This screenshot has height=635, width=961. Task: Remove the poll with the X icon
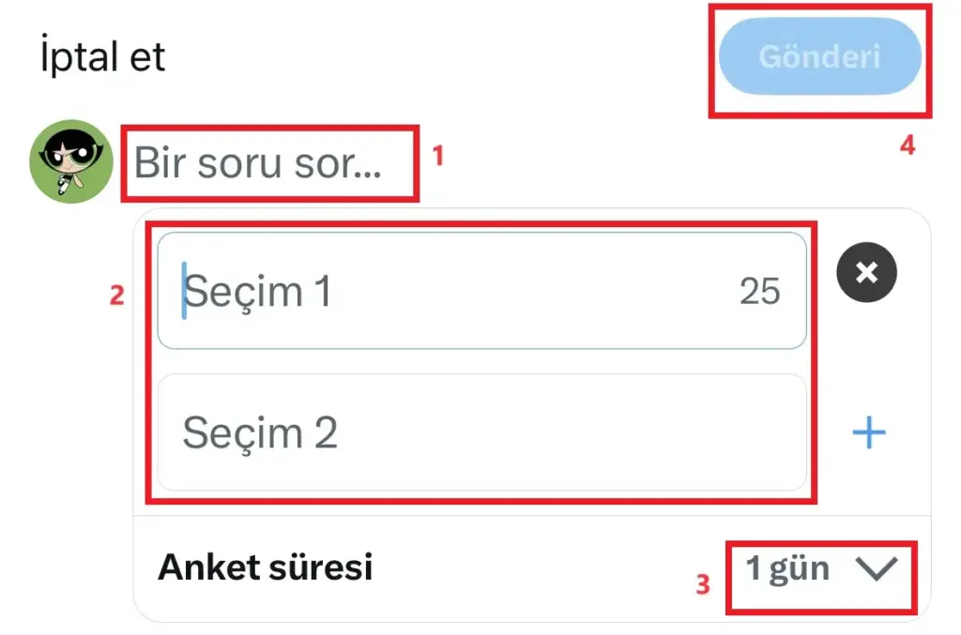click(x=867, y=273)
